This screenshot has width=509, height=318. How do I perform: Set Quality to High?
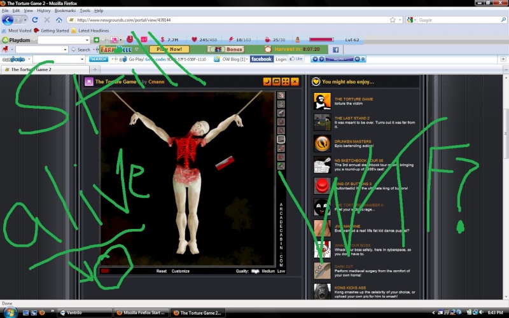255,272
